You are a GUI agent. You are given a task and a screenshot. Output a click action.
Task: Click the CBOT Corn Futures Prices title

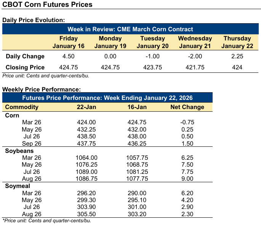(47, 5)
